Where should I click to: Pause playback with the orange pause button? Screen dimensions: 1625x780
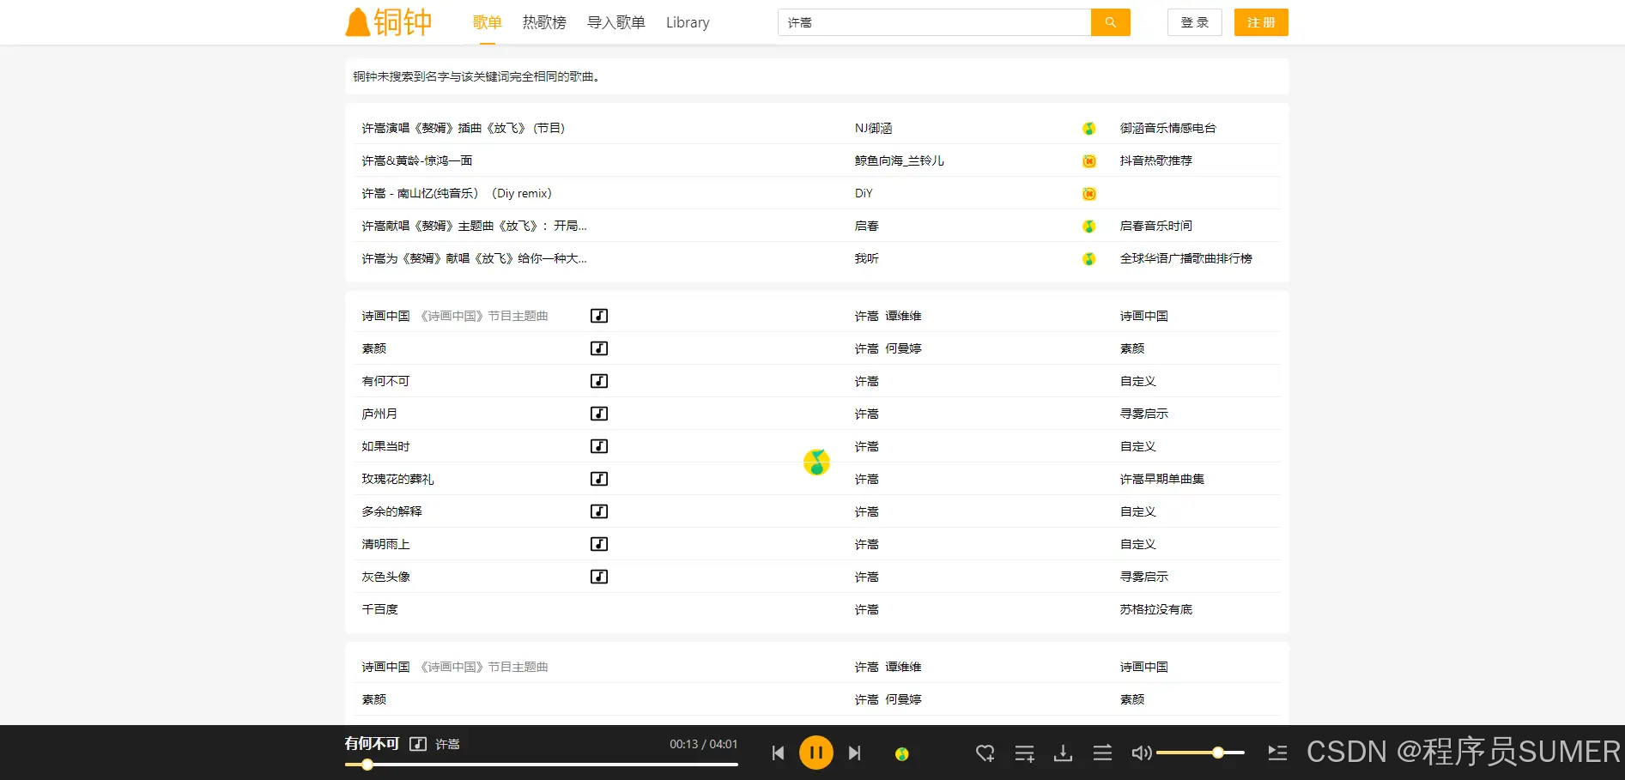tap(816, 753)
